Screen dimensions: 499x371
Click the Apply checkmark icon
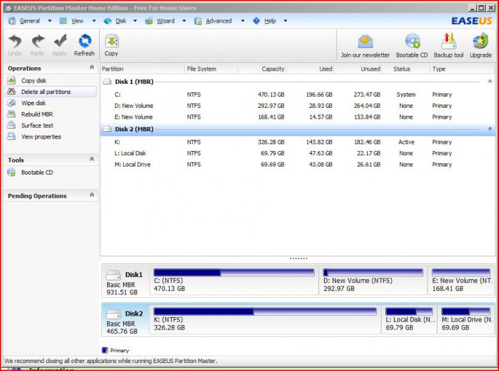pos(60,41)
